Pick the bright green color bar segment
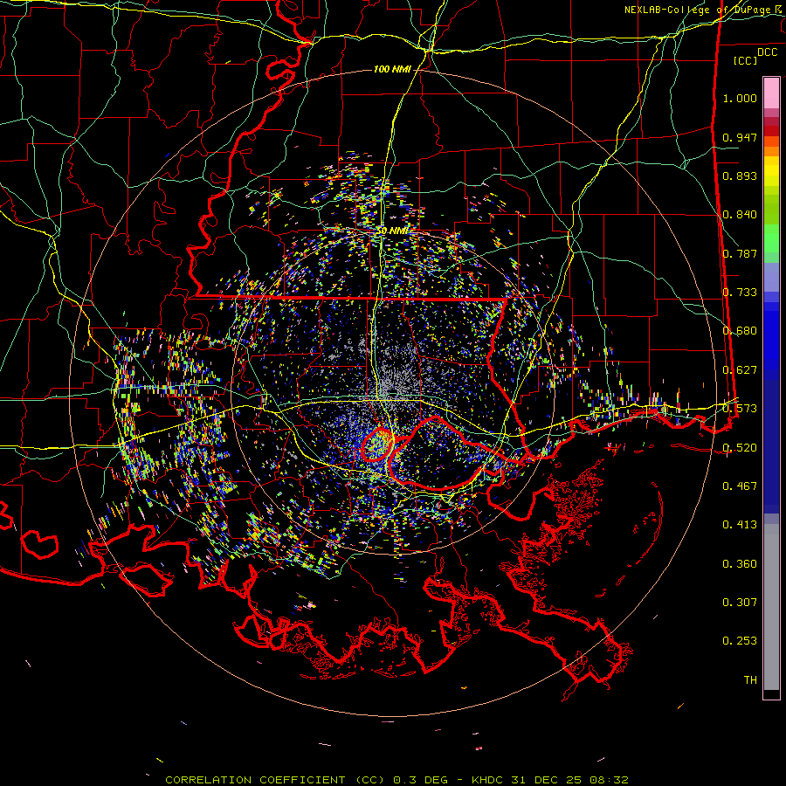The width and height of the screenshot is (786, 786). (x=771, y=238)
